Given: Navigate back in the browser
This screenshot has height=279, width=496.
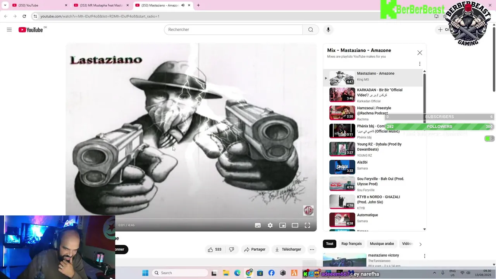Looking at the screenshot, I should click(x=5, y=16).
